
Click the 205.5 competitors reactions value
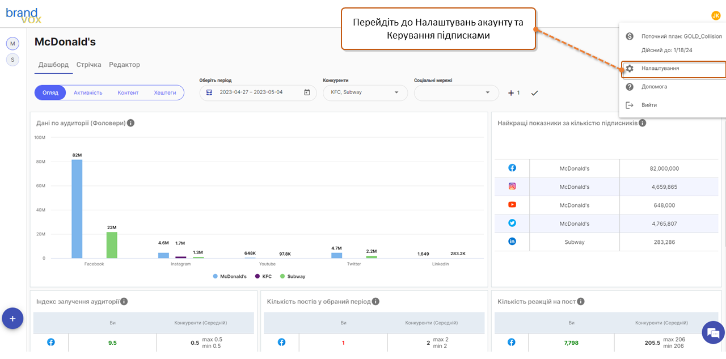652,343
